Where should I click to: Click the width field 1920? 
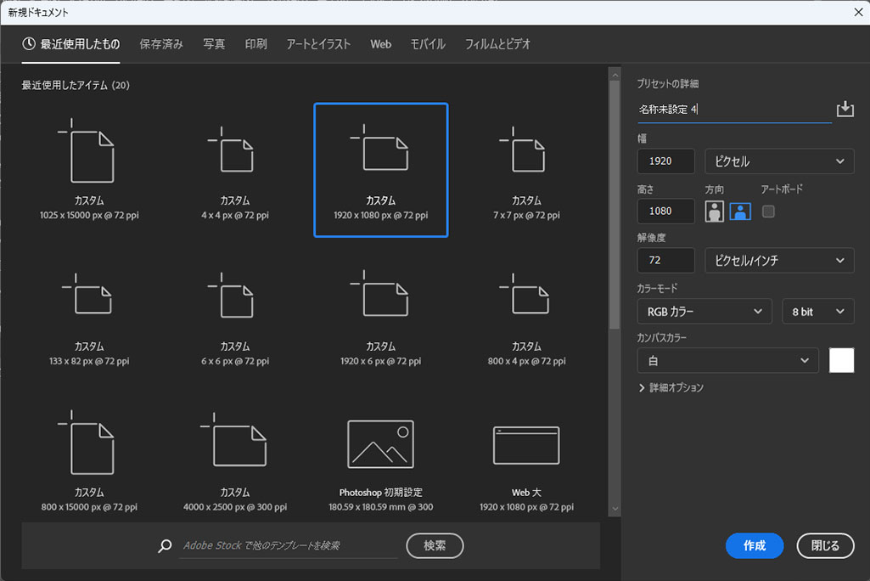[x=665, y=161]
